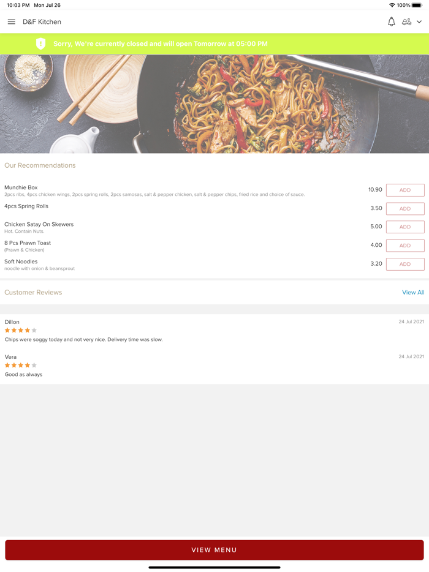Open the navigation hamburger menu
This screenshot has width=429, height=572.
click(11, 21)
